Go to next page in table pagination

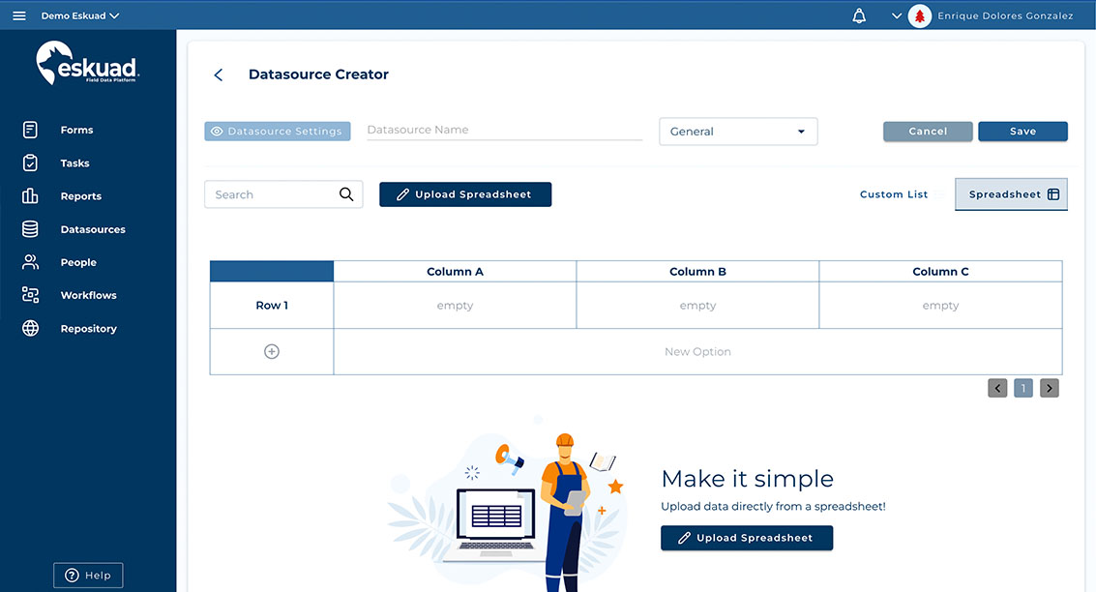(1050, 388)
